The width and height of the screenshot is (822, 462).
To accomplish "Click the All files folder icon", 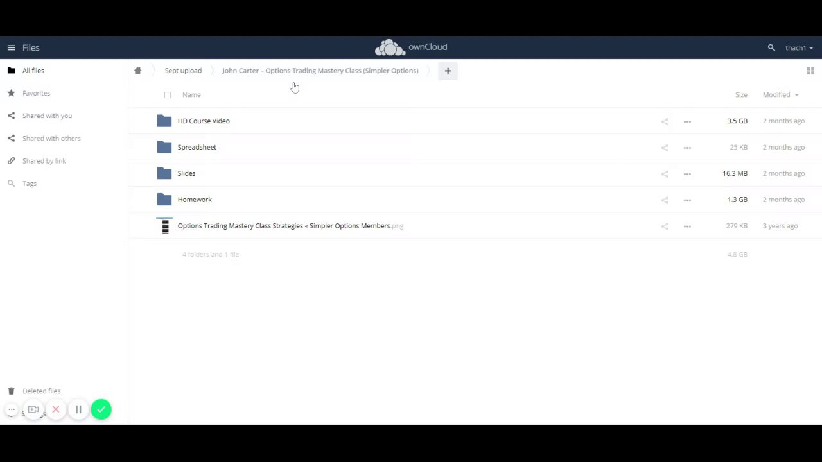I will [x=11, y=71].
